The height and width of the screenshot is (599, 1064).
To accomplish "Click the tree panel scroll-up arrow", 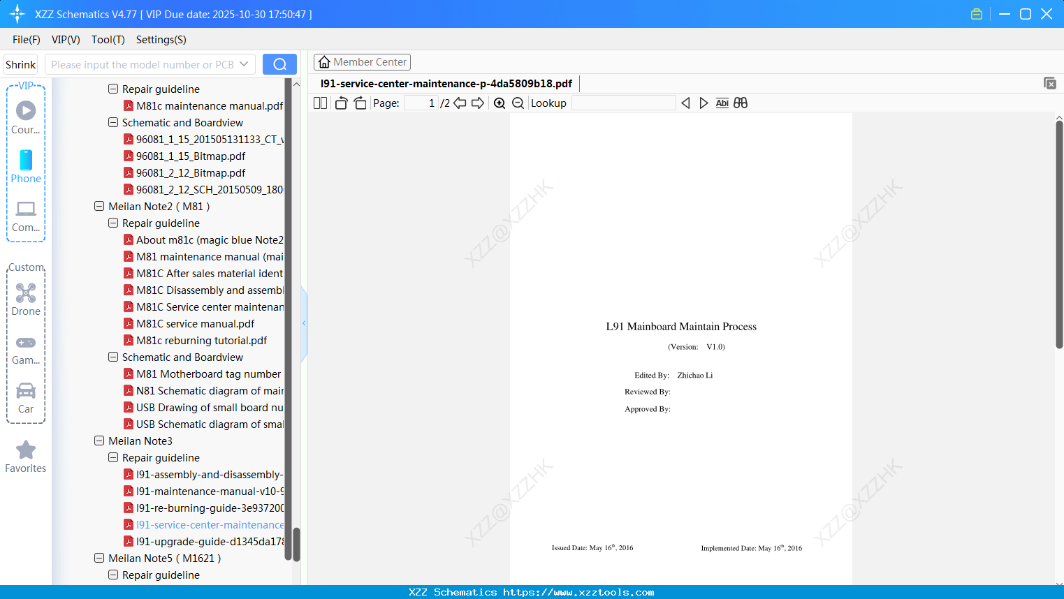I will click(x=296, y=84).
